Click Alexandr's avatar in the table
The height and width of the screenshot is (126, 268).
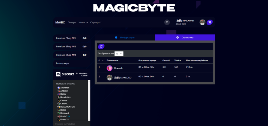(109, 68)
